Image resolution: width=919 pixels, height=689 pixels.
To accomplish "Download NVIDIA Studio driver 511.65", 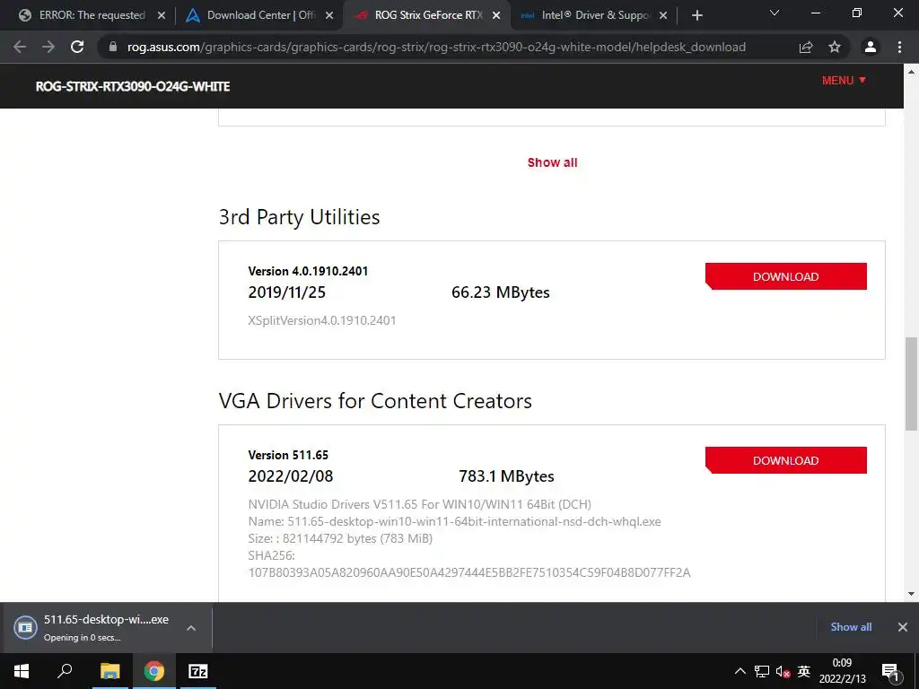I will click(785, 460).
